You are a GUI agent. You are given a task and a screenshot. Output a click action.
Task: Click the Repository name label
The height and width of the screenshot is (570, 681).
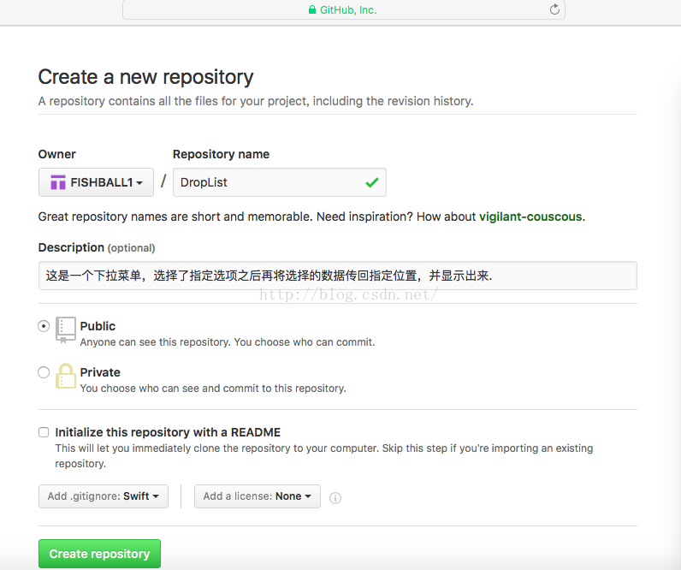pyautogui.click(x=221, y=154)
